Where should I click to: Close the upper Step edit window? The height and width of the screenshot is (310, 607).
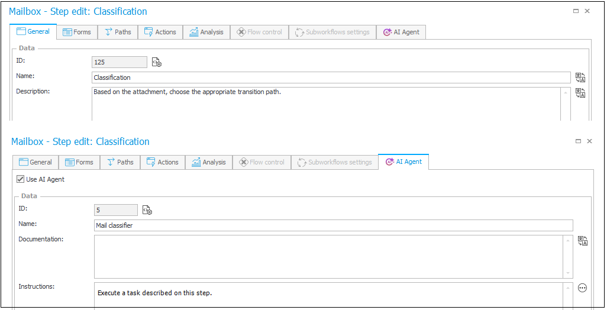[587, 11]
